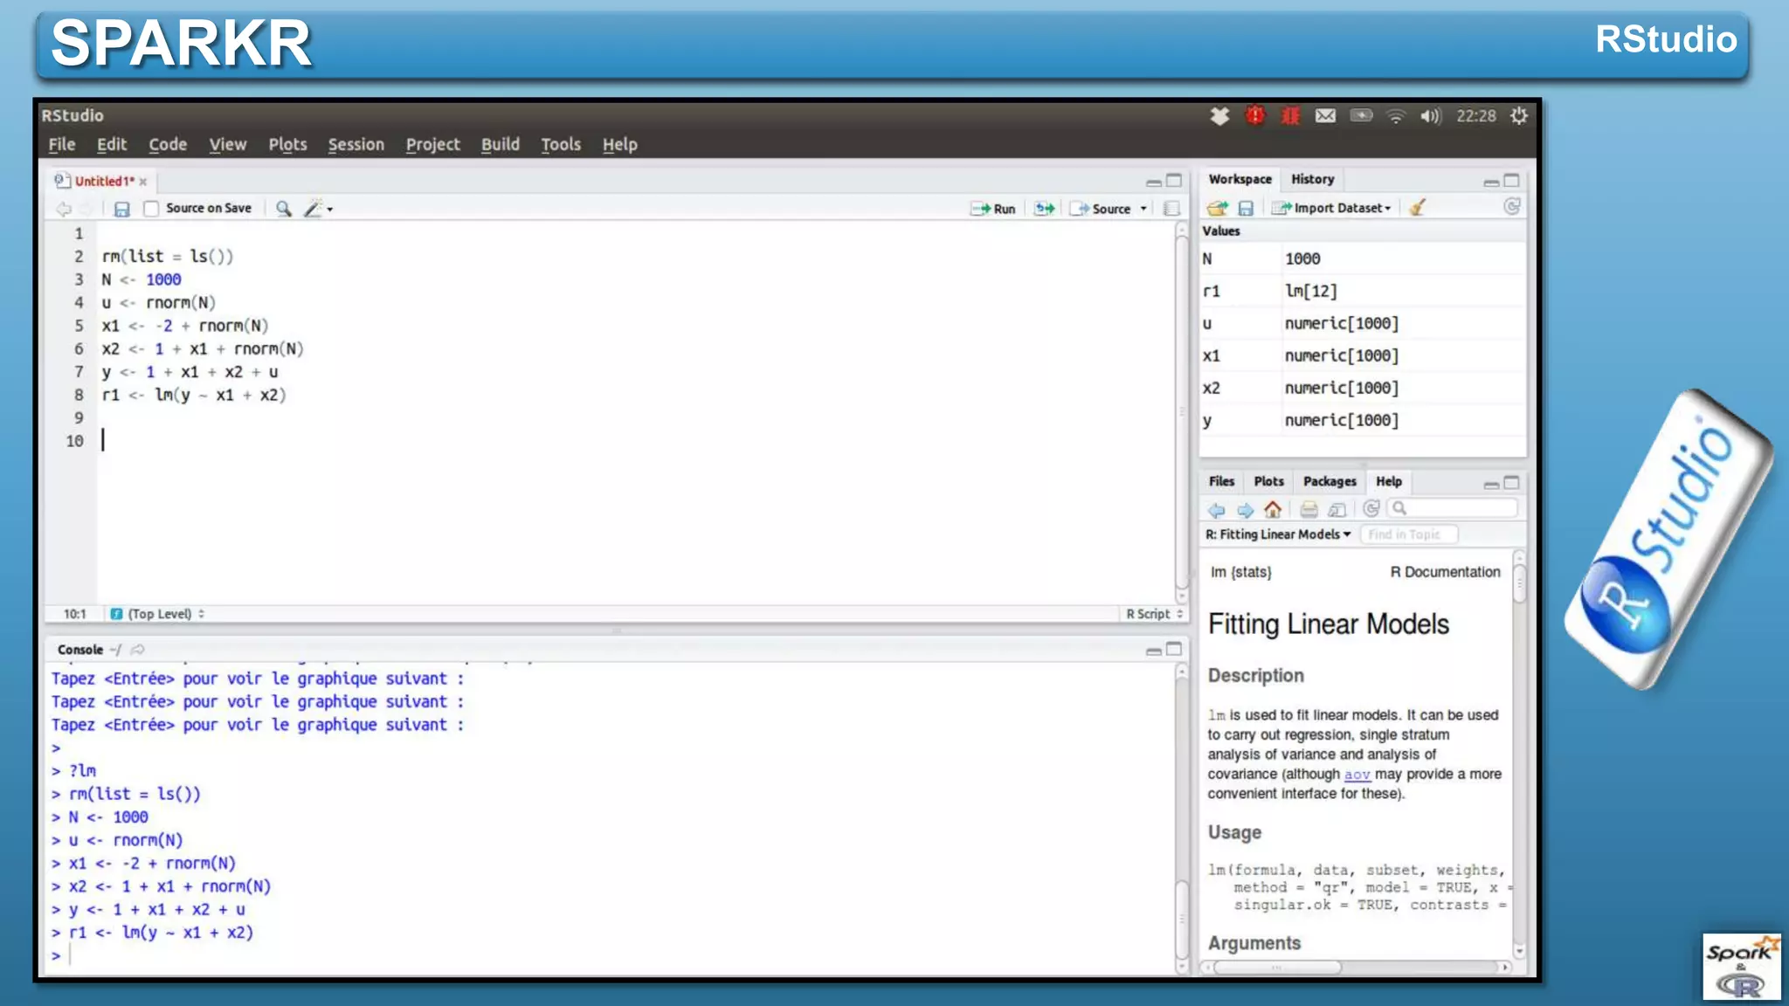Open the Tools menu
This screenshot has width=1789, height=1006.
point(560,144)
